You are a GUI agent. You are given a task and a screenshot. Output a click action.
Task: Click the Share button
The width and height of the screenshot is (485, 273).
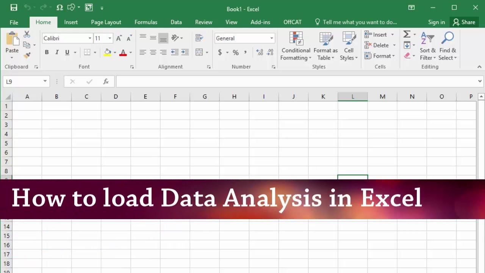[x=464, y=22]
